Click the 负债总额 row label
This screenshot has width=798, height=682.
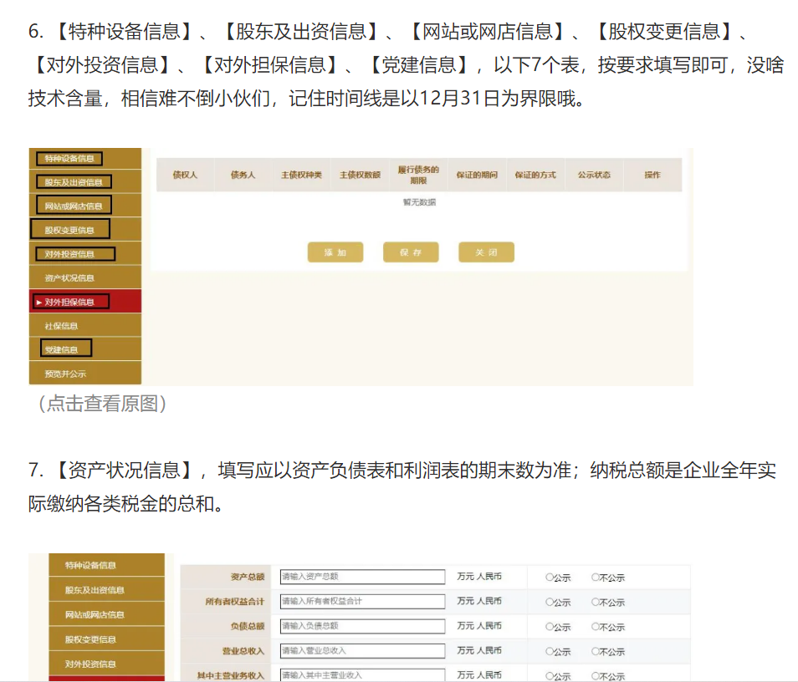tap(248, 626)
